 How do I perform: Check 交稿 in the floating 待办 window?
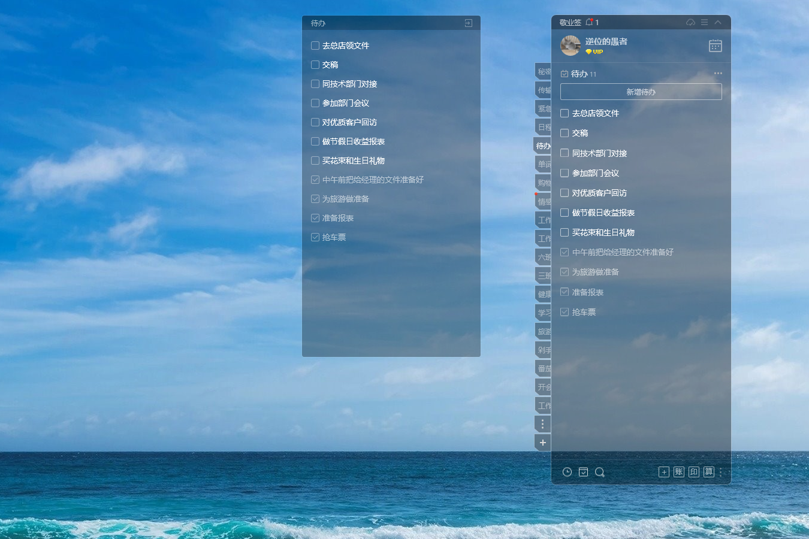coord(315,65)
